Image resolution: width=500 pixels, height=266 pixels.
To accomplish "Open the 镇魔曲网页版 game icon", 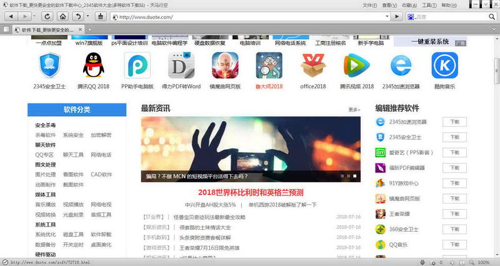I will [x=225, y=66].
